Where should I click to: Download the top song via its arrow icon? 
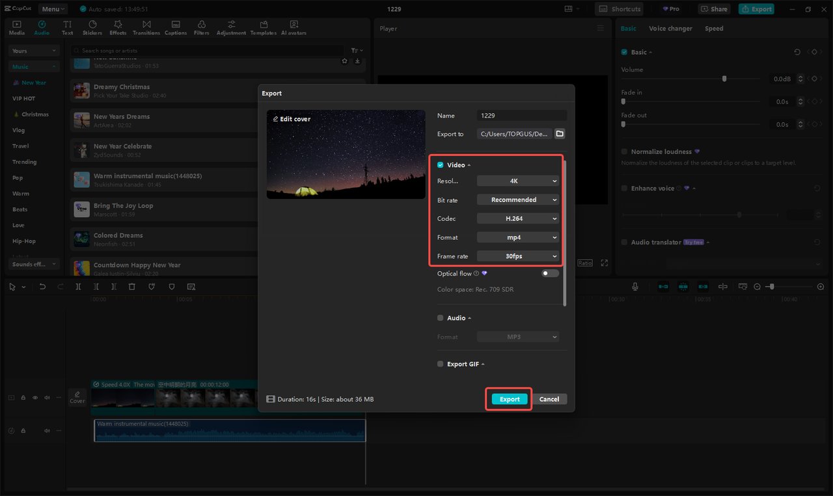pyautogui.click(x=357, y=61)
